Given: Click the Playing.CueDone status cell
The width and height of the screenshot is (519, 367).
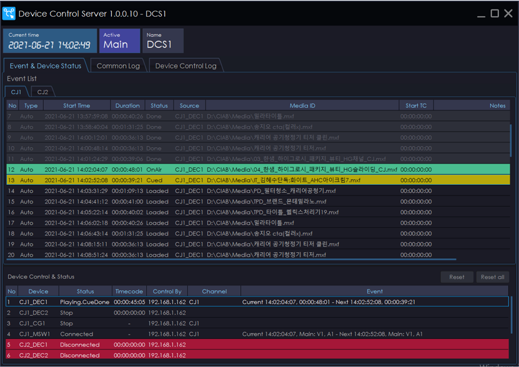Looking at the screenshot, I should 85,302.
